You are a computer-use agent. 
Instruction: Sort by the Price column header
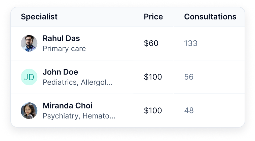tap(153, 17)
